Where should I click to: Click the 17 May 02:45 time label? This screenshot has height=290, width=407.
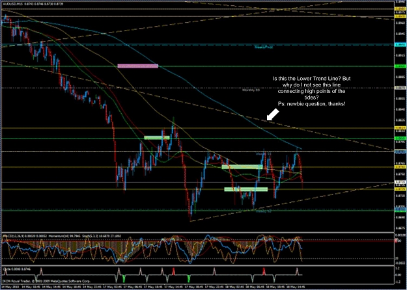pos(113,287)
